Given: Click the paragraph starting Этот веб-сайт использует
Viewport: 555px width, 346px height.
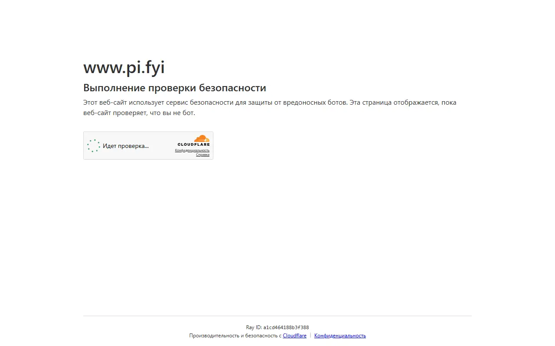Looking at the screenshot, I should [270, 108].
